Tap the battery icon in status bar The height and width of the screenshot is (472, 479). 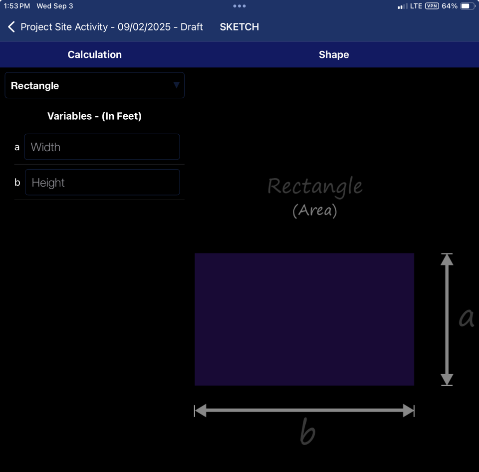click(x=468, y=6)
